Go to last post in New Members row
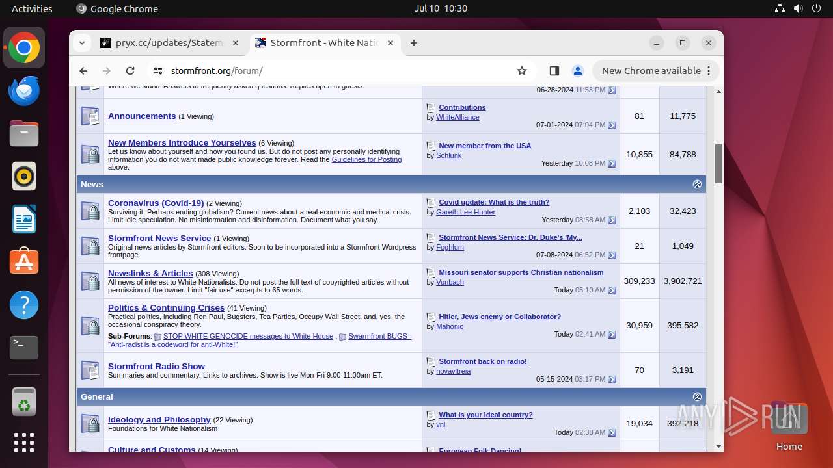The image size is (833, 468). tap(612, 164)
